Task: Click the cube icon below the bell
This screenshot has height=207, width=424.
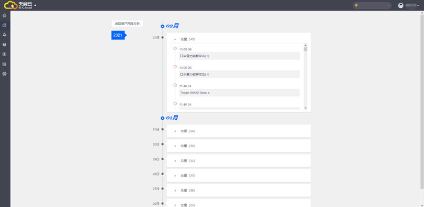Action: coord(5,45)
